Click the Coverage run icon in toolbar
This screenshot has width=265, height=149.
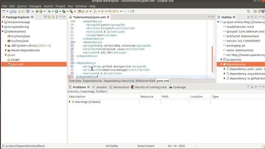click(x=64, y=12)
